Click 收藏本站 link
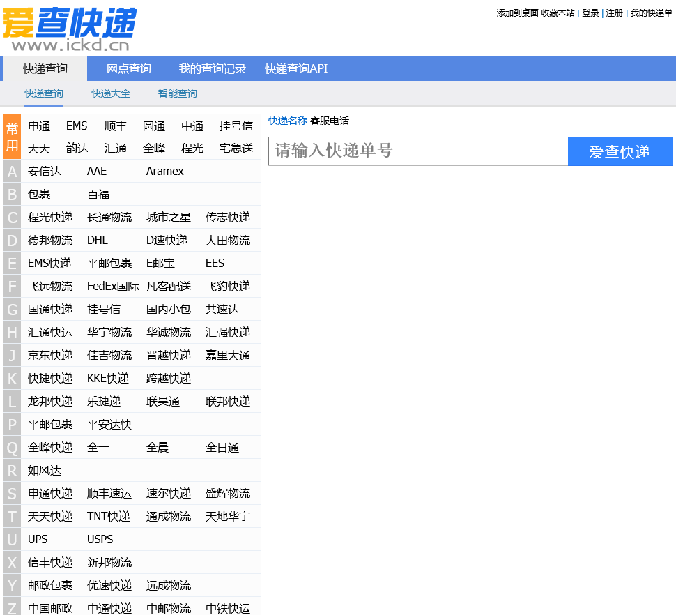This screenshot has height=615, width=676. (x=558, y=13)
